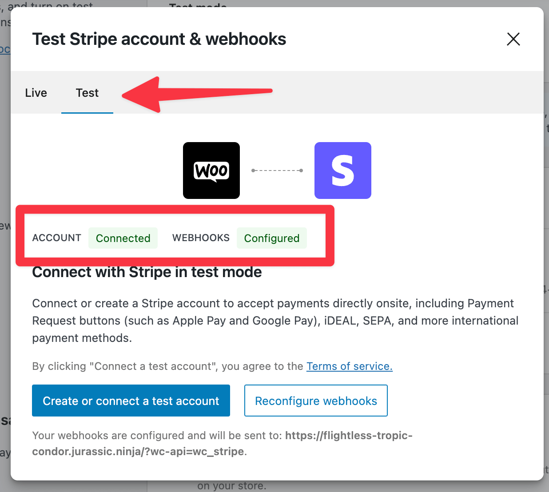This screenshot has height=492, width=549.
Task: Click the webhook destination URL text
Action: tap(349, 436)
